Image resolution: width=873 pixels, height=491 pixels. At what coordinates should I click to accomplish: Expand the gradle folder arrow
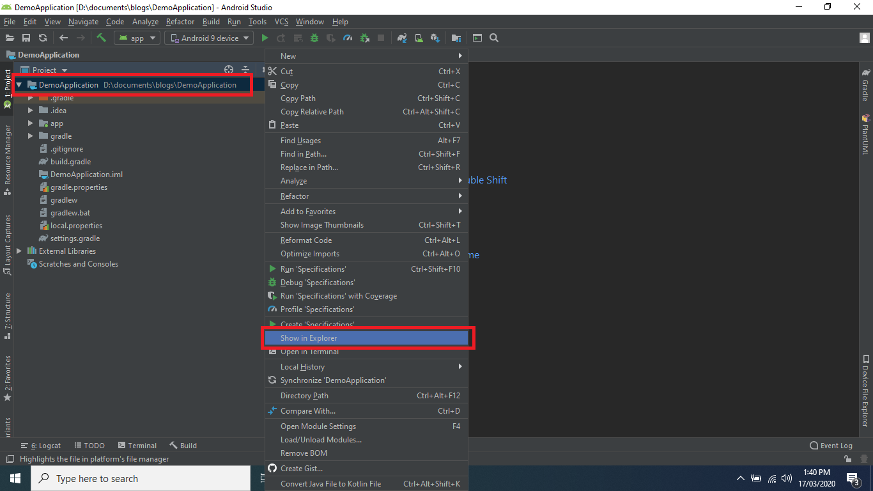tap(31, 136)
